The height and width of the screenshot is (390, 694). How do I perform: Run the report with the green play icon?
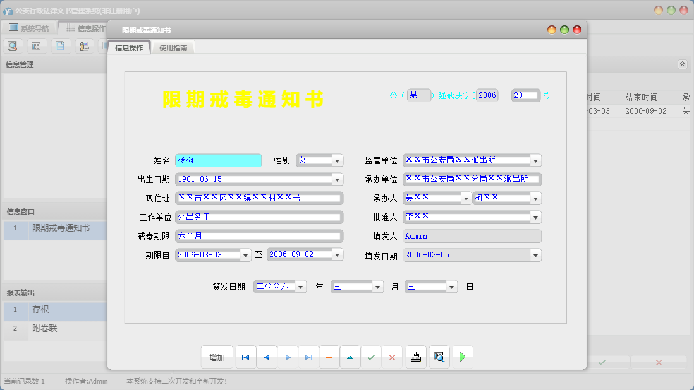click(x=462, y=357)
